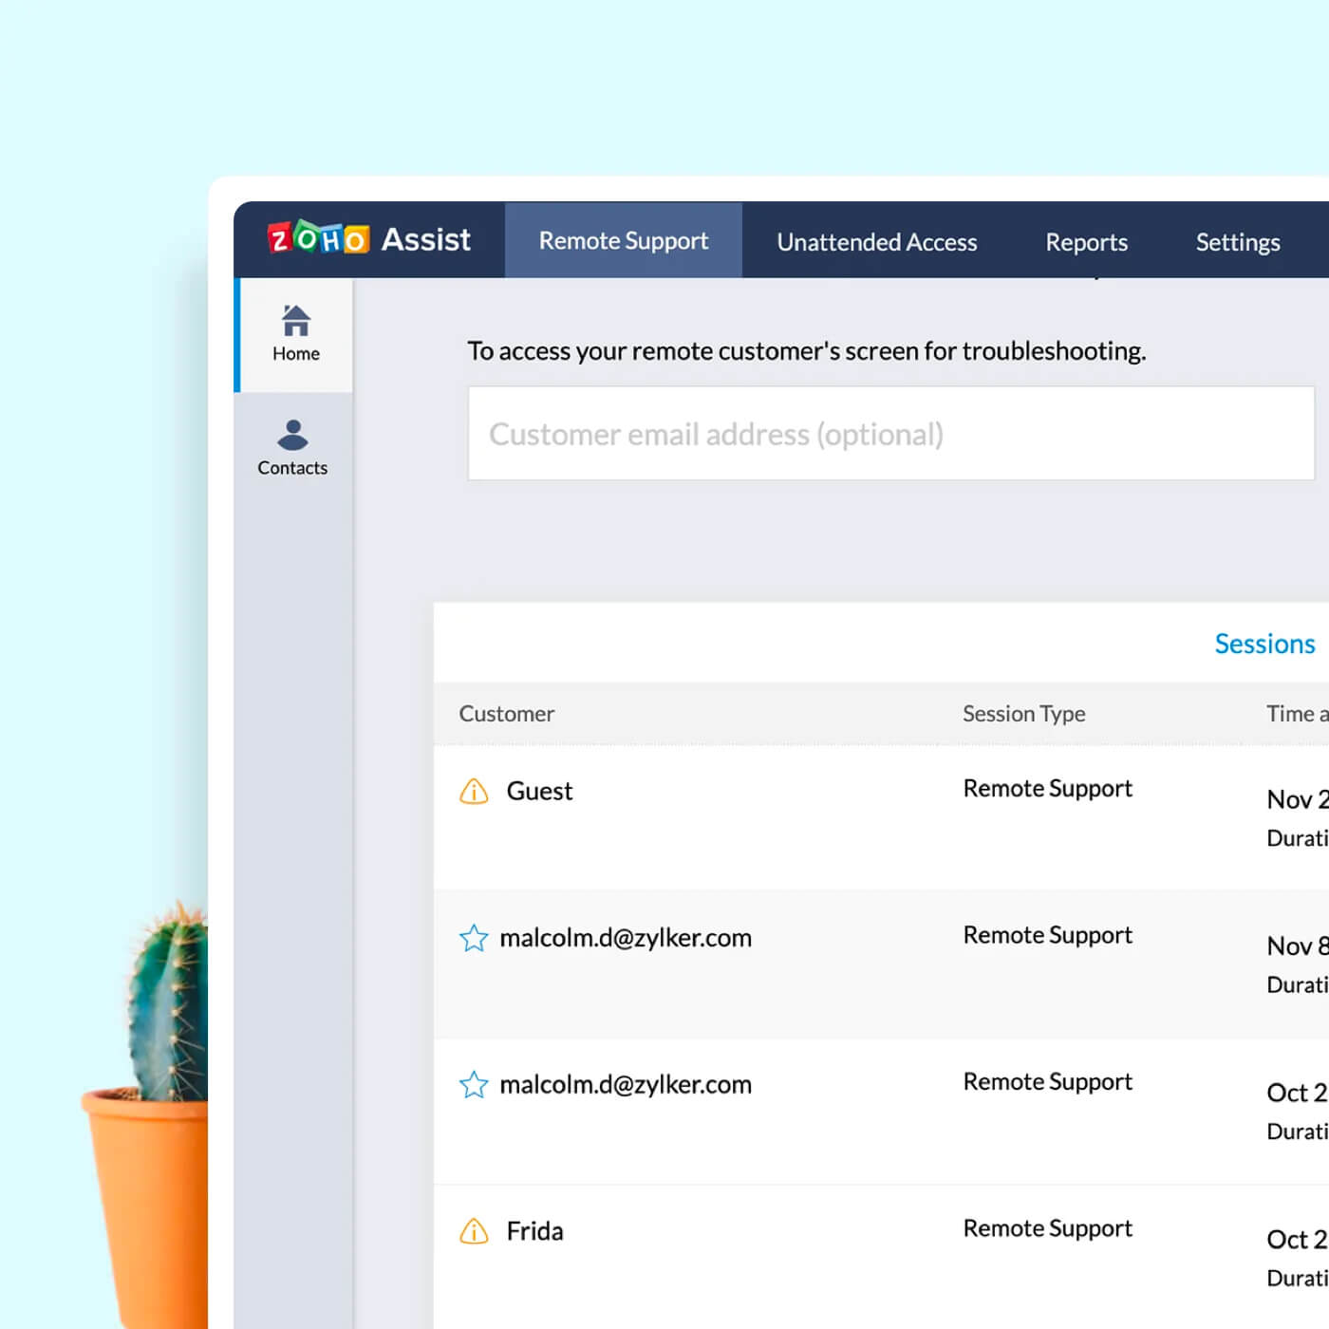The height and width of the screenshot is (1329, 1329).
Task: Select Frida's Remote Support session
Action: click(x=534, y=1230)
